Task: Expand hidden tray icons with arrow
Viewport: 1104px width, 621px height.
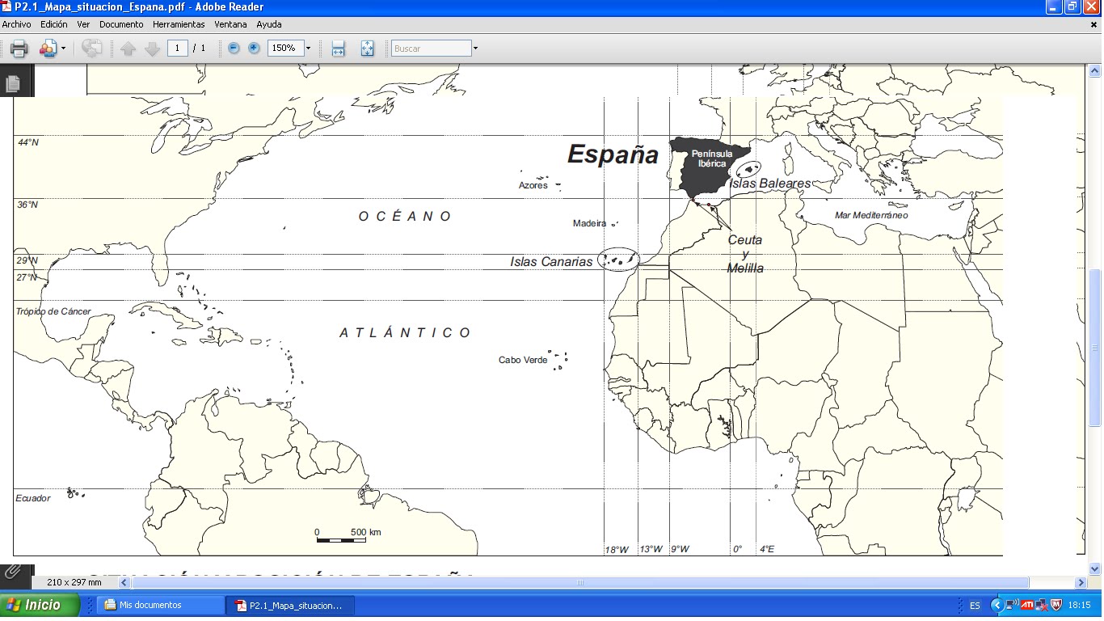Action: (997, 605)
